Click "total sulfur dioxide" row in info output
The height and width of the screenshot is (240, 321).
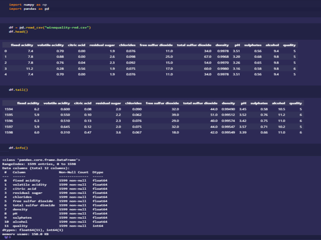point(56,205)
